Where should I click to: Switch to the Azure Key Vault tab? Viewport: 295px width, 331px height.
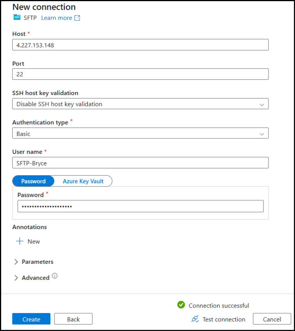pos(84,181)
